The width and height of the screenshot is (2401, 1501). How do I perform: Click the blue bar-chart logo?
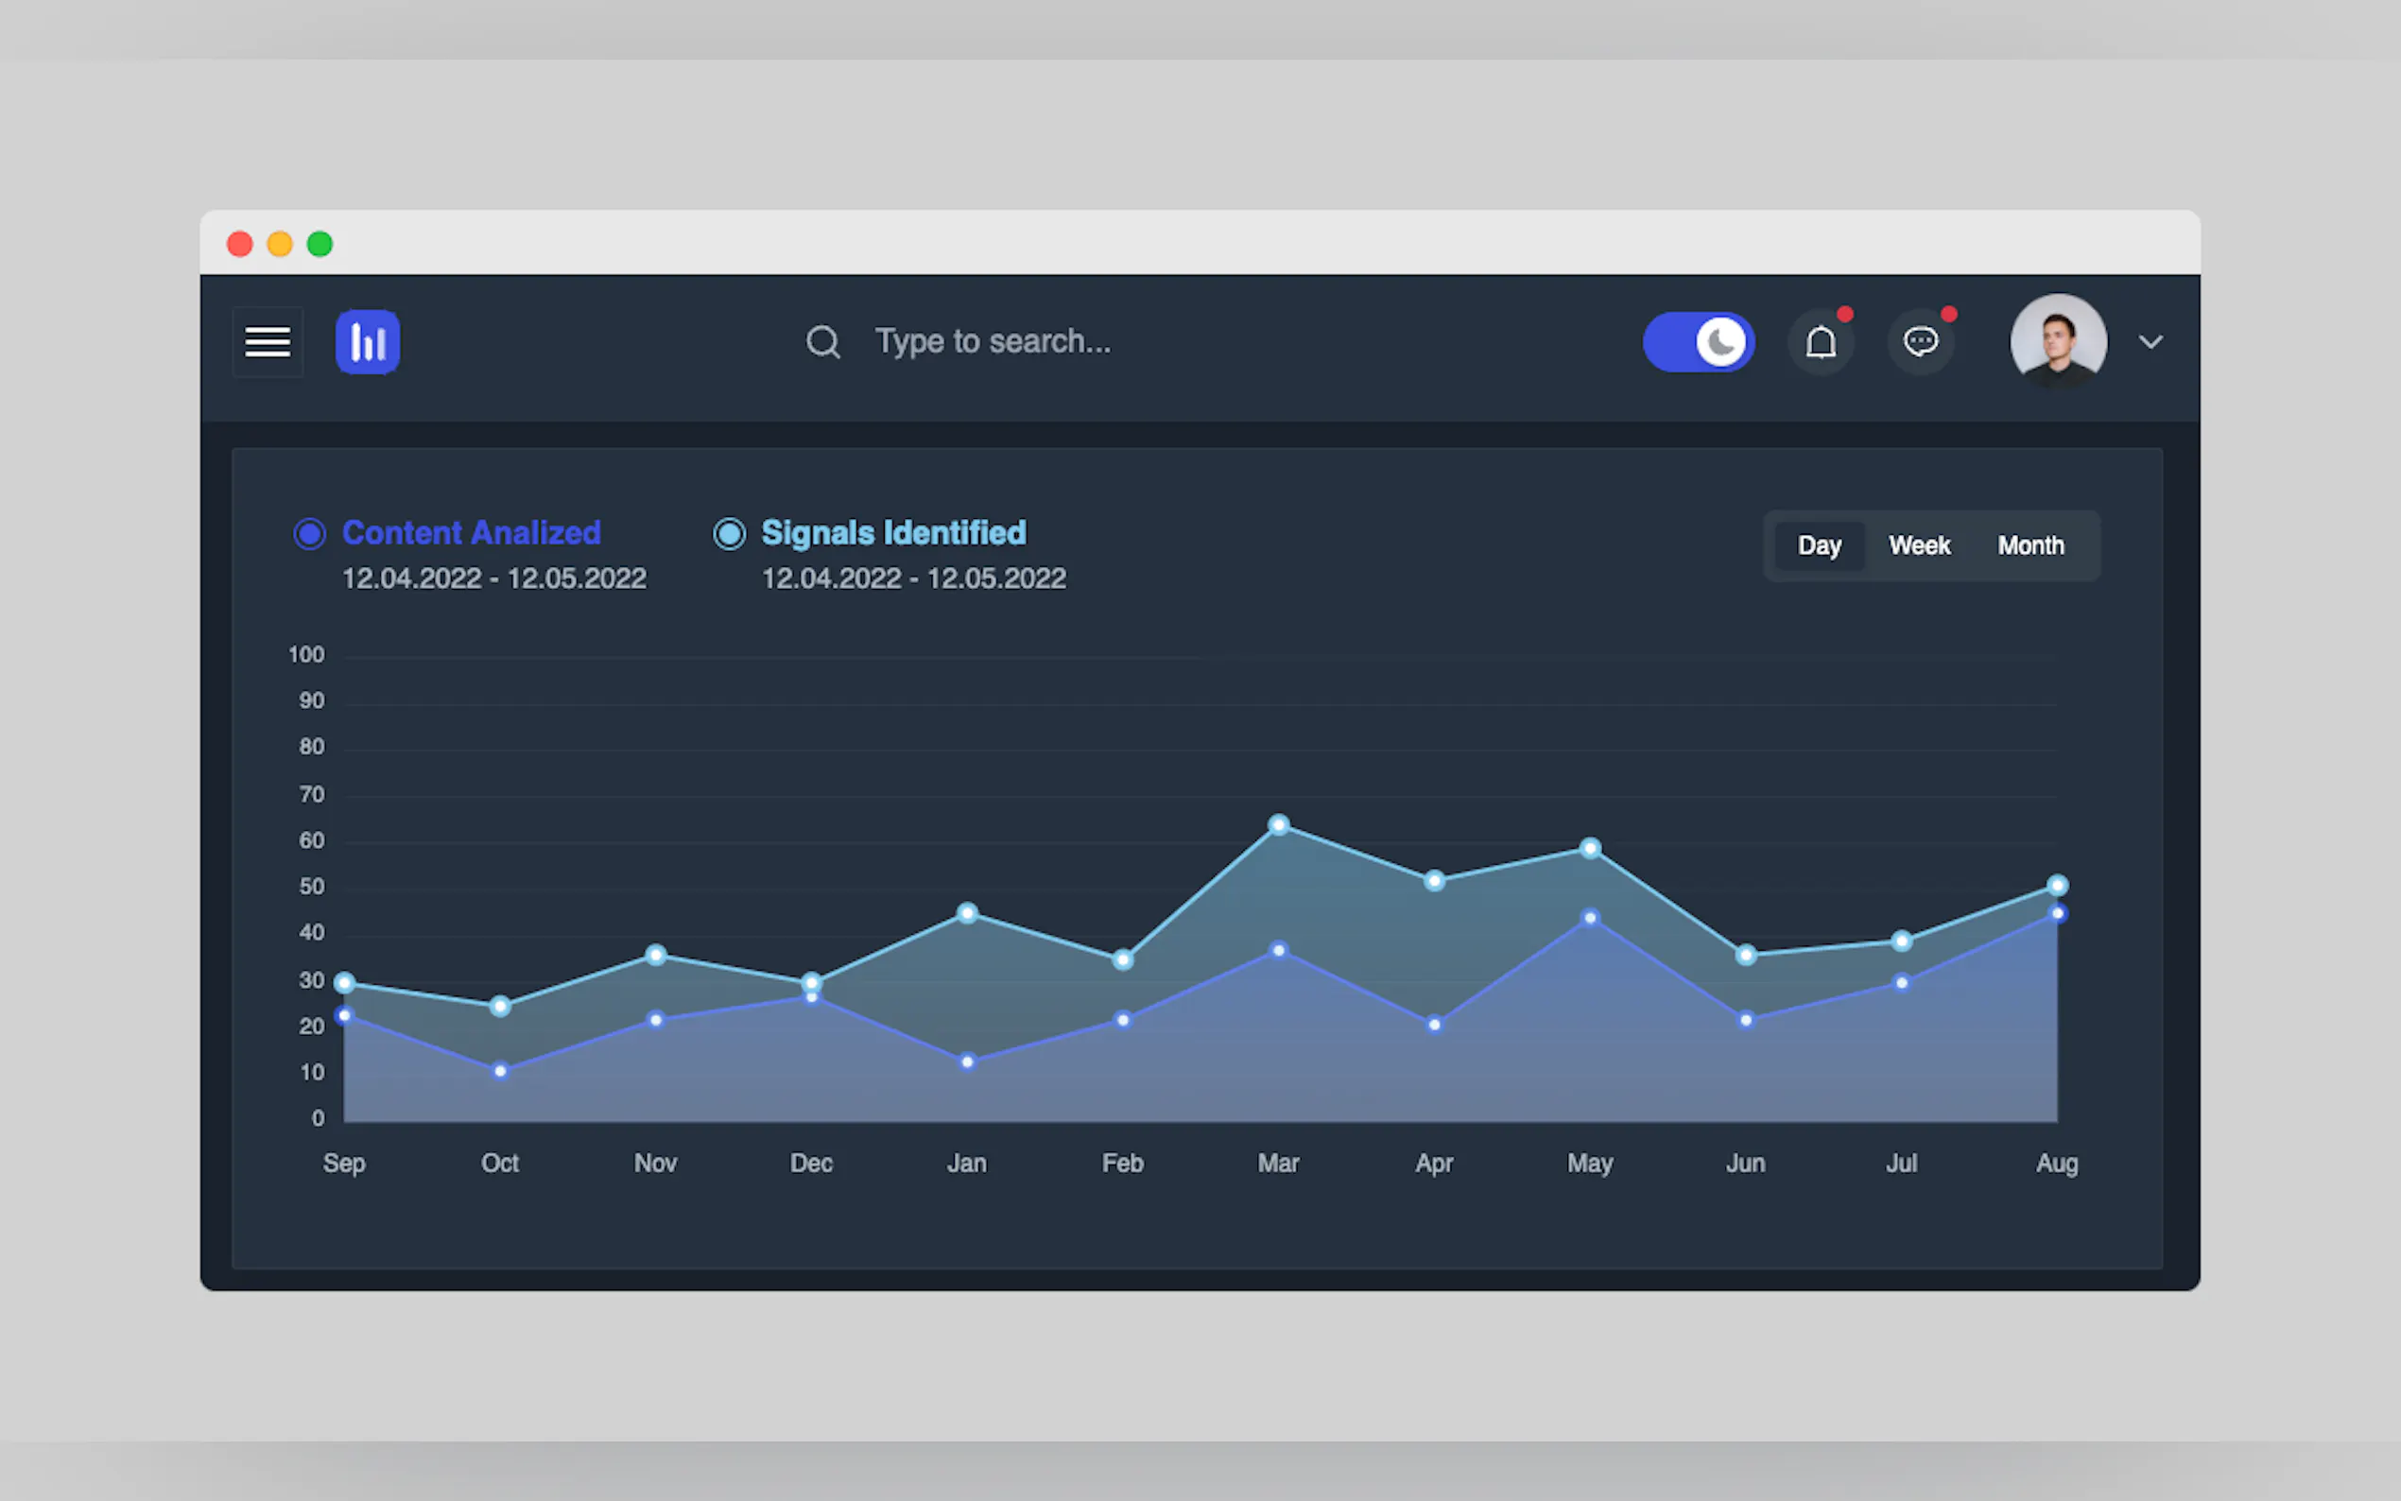pyautogui.click(x=368, y=341)
